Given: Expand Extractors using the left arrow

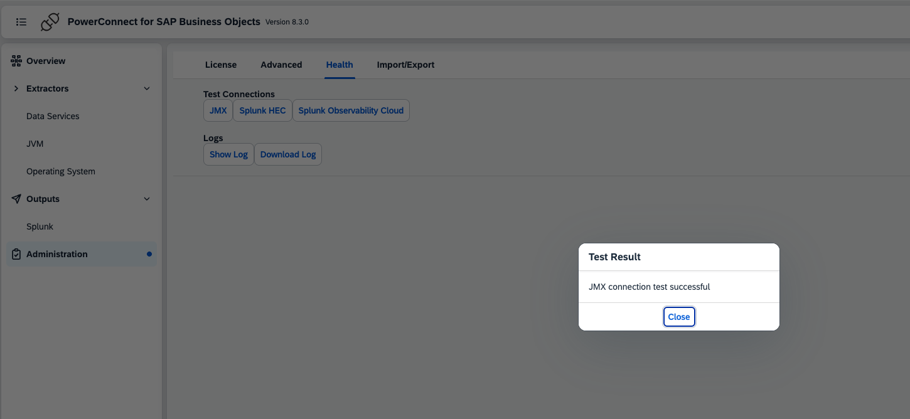Looking at the screenshot, I should pyautogui.click(x=16, y=88).
